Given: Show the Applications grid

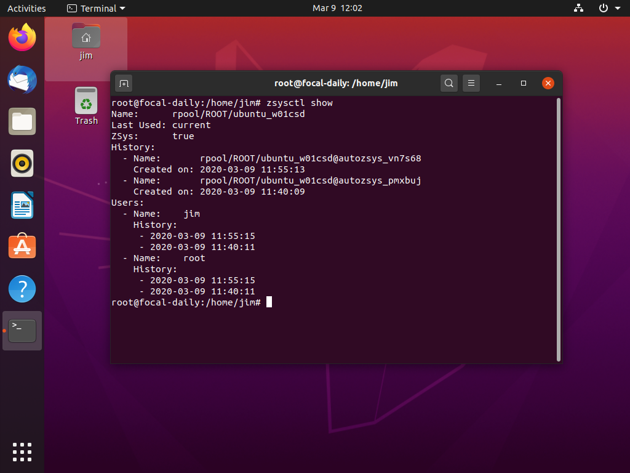Looking at the screenshot, I should pyautogui.click(x=22, y=451).
